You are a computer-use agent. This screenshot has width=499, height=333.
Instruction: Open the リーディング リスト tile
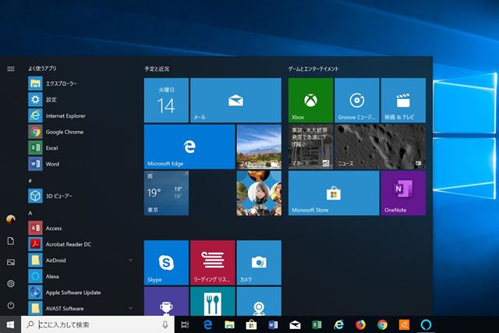coord(213,263)
